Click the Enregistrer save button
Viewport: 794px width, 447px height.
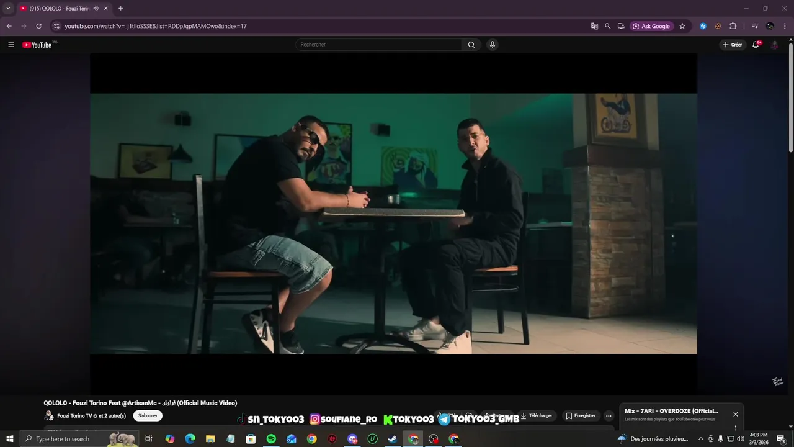click(x=581, y=416)
